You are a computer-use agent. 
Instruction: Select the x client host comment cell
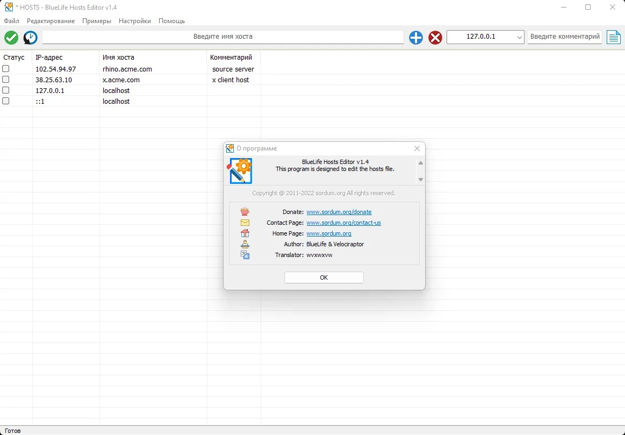(x=234, y=80)
